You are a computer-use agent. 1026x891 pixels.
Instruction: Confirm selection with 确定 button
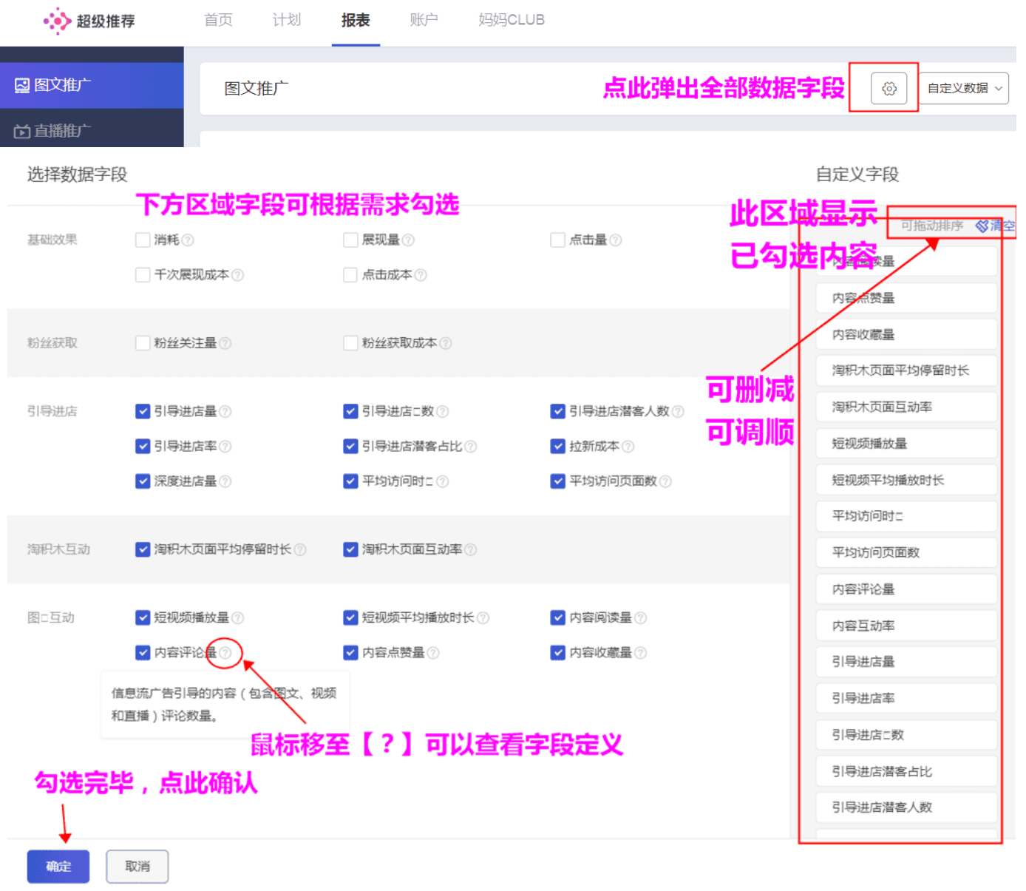[x=58, y=866]
